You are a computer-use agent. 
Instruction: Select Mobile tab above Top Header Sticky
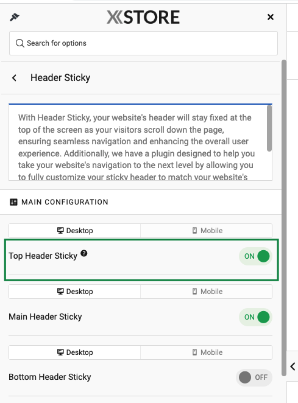[207, 231]
